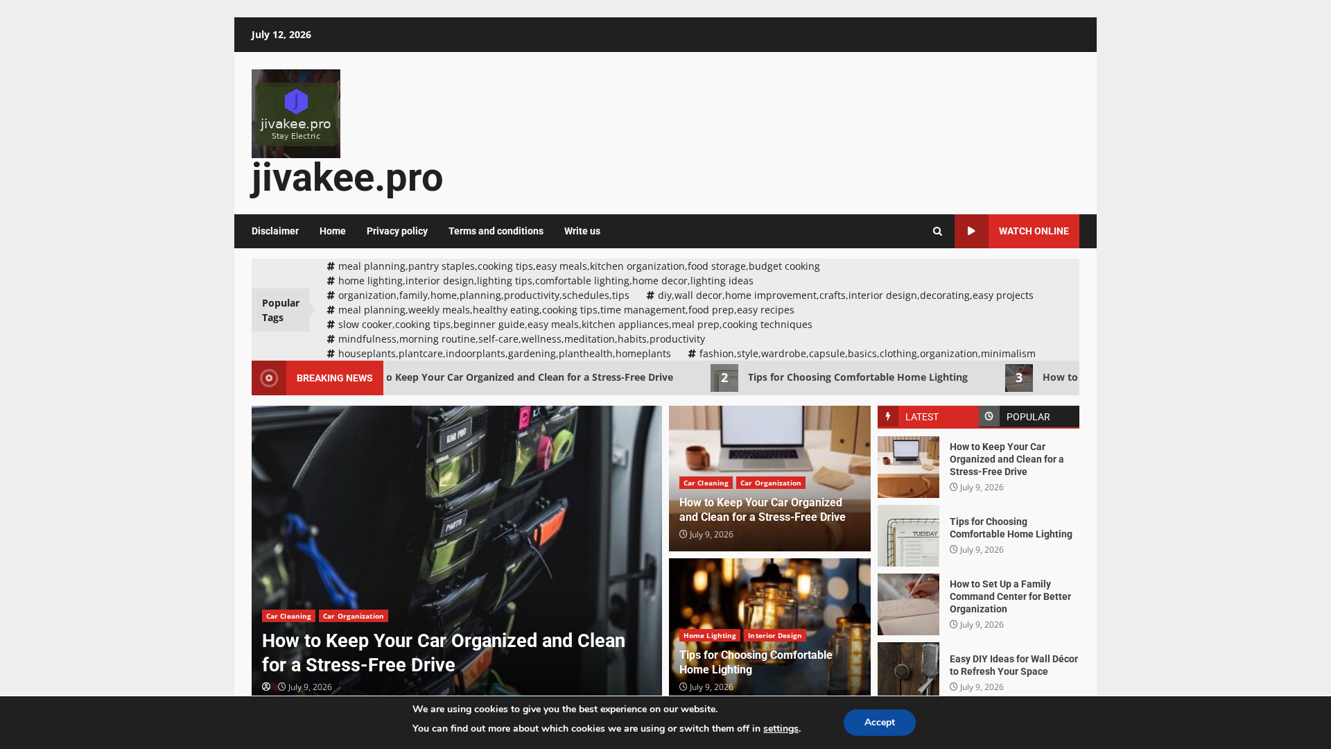
Task: Open sidebar article How to Set Up a Family Command Center
Action: pyautogui.click(x=1010, y=596)
